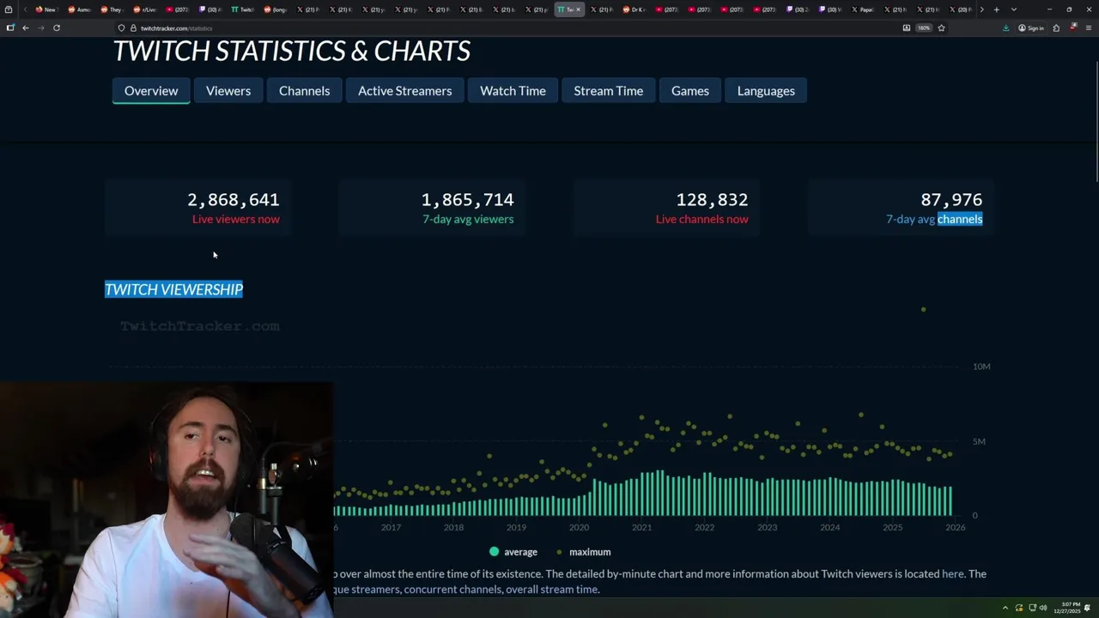This screenshot has width=1099, height=618.
Task: Open the list all tabs dropdown
Action: tap(1014, 9)
